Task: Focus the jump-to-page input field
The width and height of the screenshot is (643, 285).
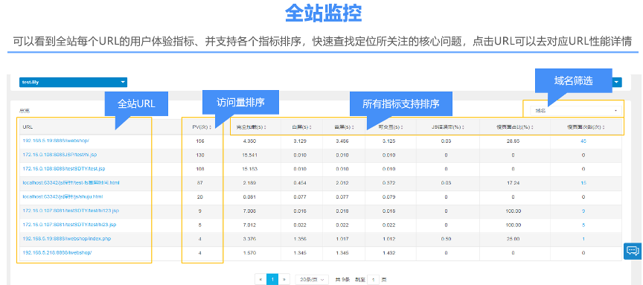Action: pyautogui.click(x=373, y=280)
